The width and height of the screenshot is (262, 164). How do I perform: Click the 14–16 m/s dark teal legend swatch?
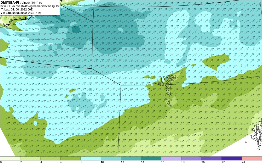(151, 158)
